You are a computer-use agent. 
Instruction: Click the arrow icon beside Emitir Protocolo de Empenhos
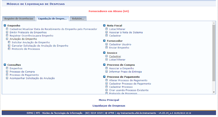pyautogui.click(x=7, y=32)
